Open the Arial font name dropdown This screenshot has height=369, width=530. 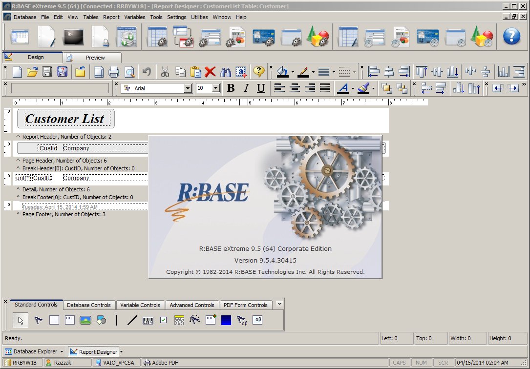coord(188,88)
